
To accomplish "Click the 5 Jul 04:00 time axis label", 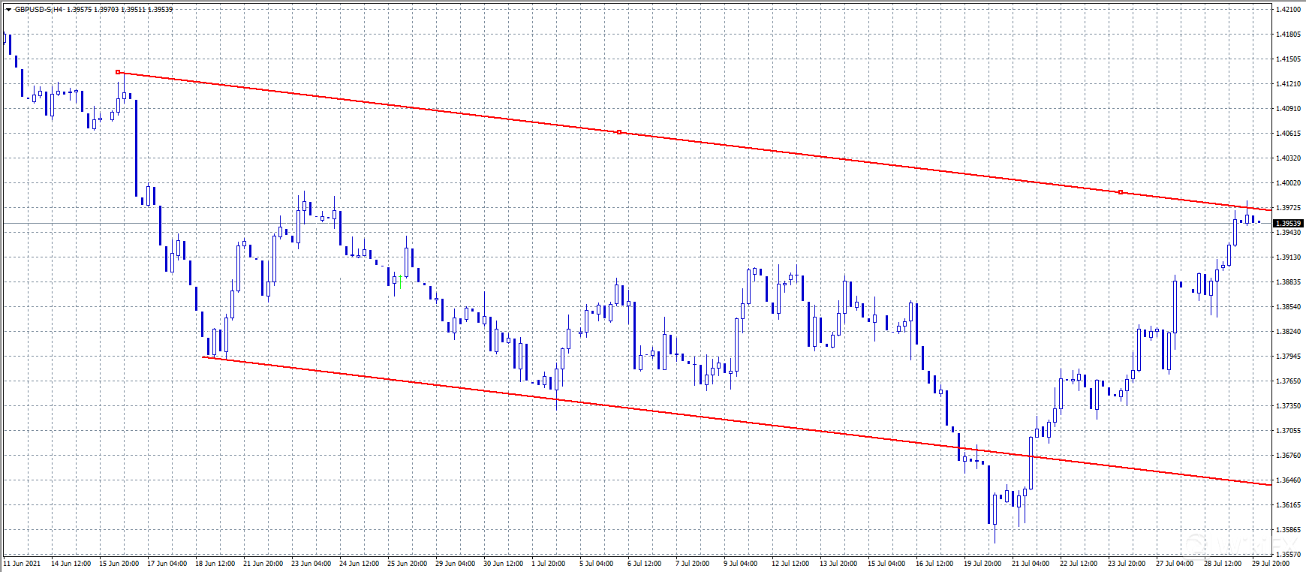I will (597, 564).
